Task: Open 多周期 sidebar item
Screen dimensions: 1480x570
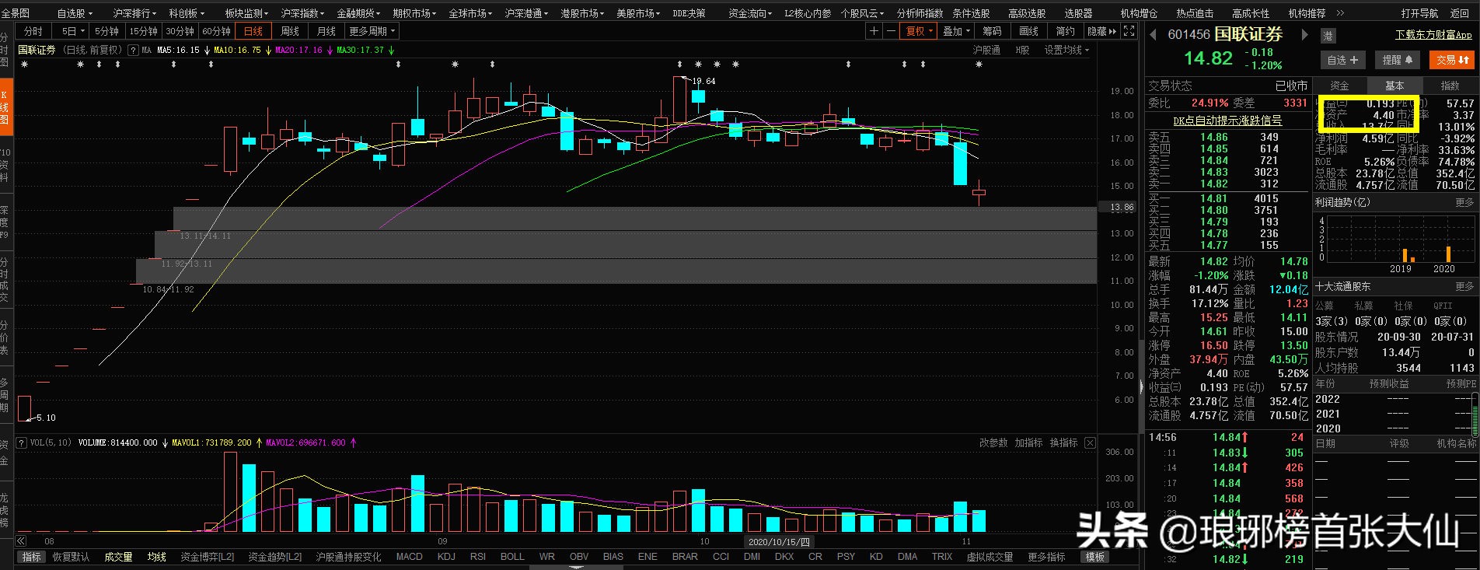Action: pos(5,394)
